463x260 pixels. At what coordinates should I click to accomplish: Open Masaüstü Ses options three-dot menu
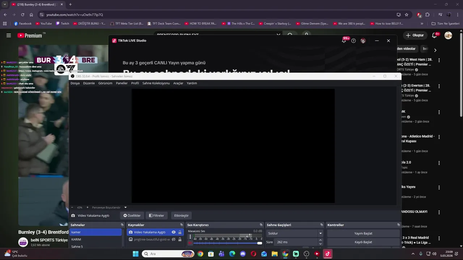click(x=190, y=237)
